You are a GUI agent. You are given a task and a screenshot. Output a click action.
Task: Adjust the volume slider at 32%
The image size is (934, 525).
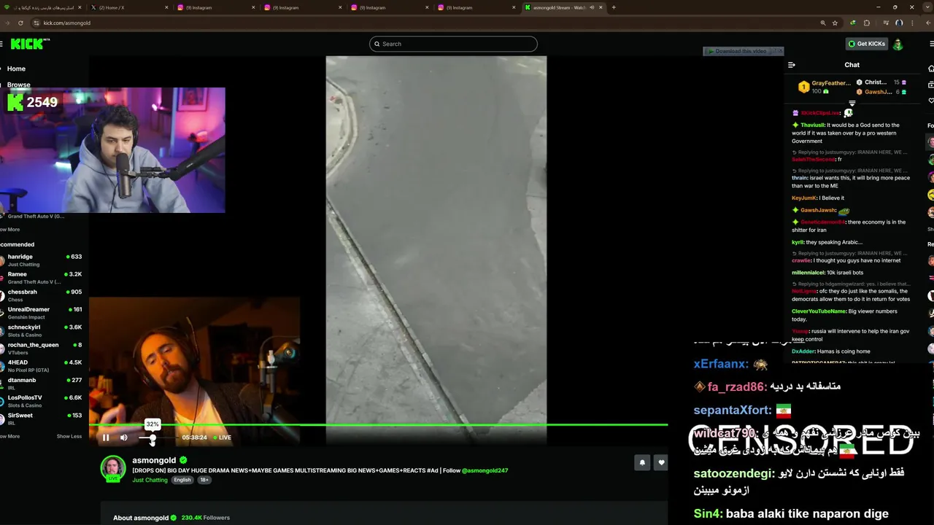tap(153, 437)
